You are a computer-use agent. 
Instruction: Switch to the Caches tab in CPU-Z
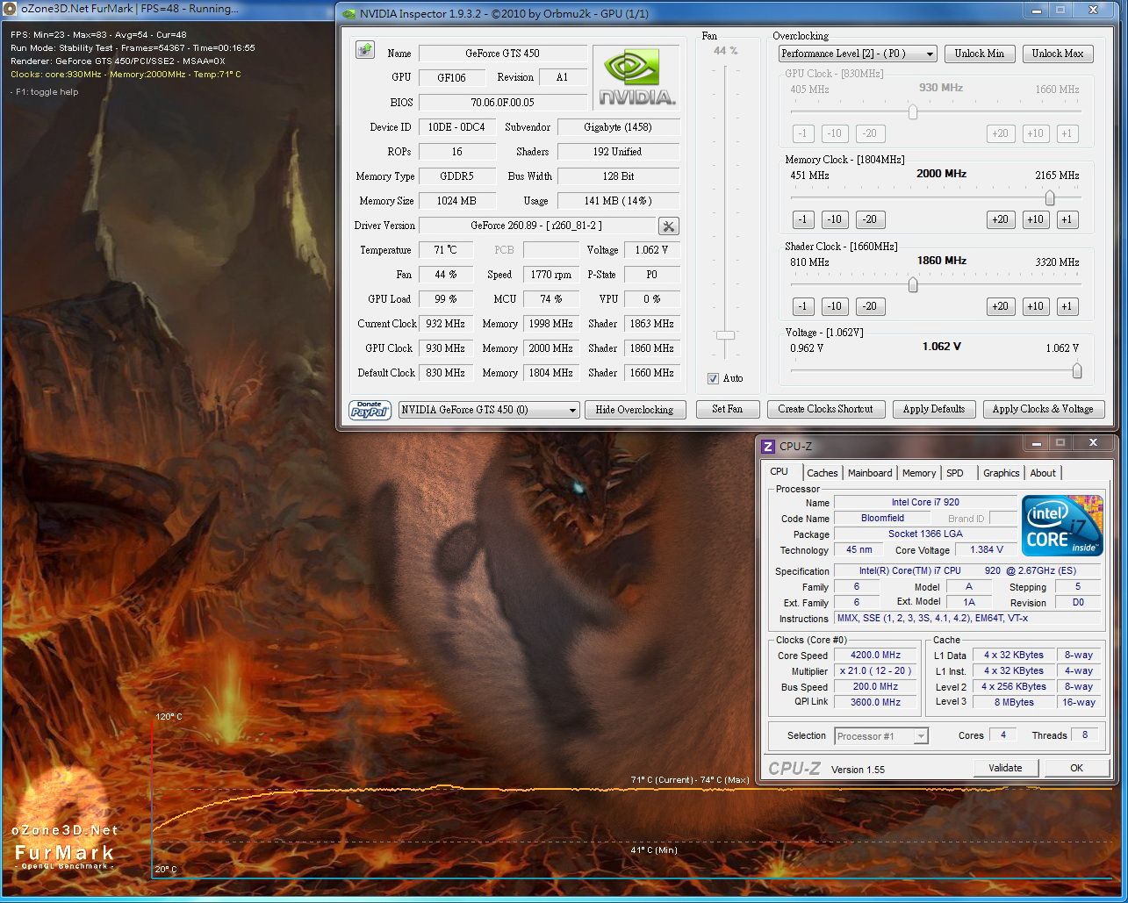pos(822,473)
